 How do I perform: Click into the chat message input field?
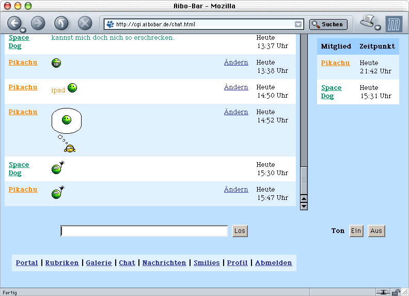point(144,231)
